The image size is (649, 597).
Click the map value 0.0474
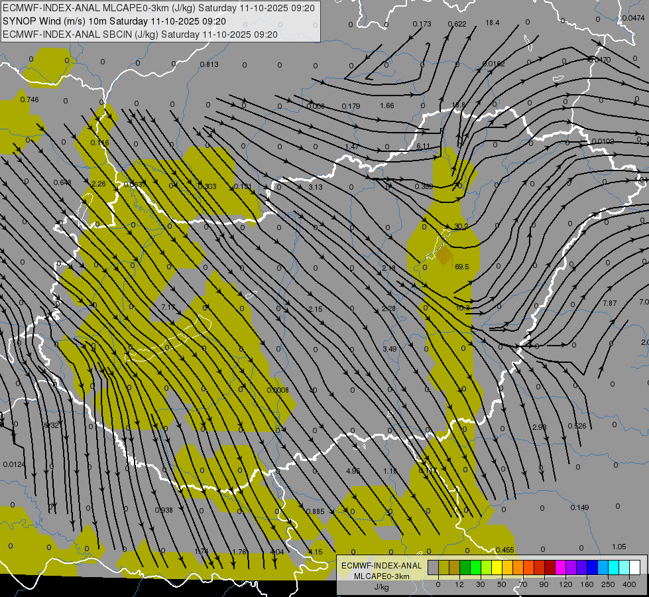coord(633,18)
